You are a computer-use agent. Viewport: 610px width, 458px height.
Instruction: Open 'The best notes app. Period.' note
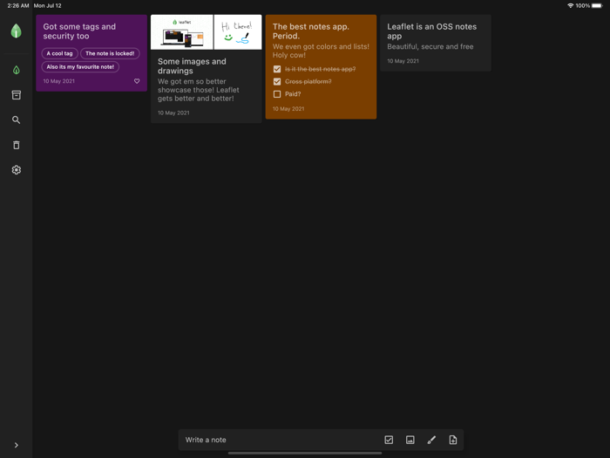tap(321, 66)
